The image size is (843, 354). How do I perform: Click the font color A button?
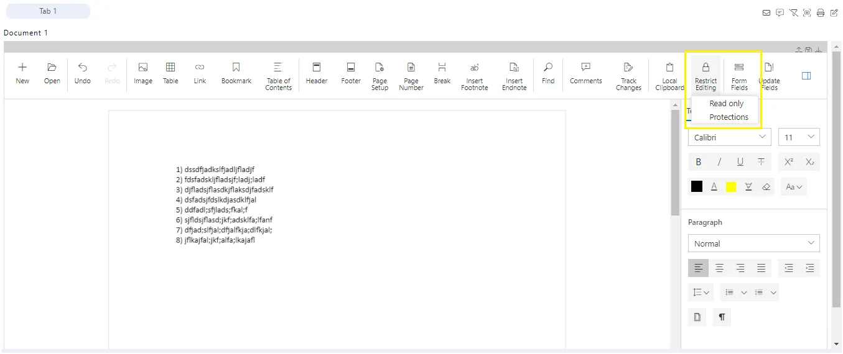click(714, 186)
